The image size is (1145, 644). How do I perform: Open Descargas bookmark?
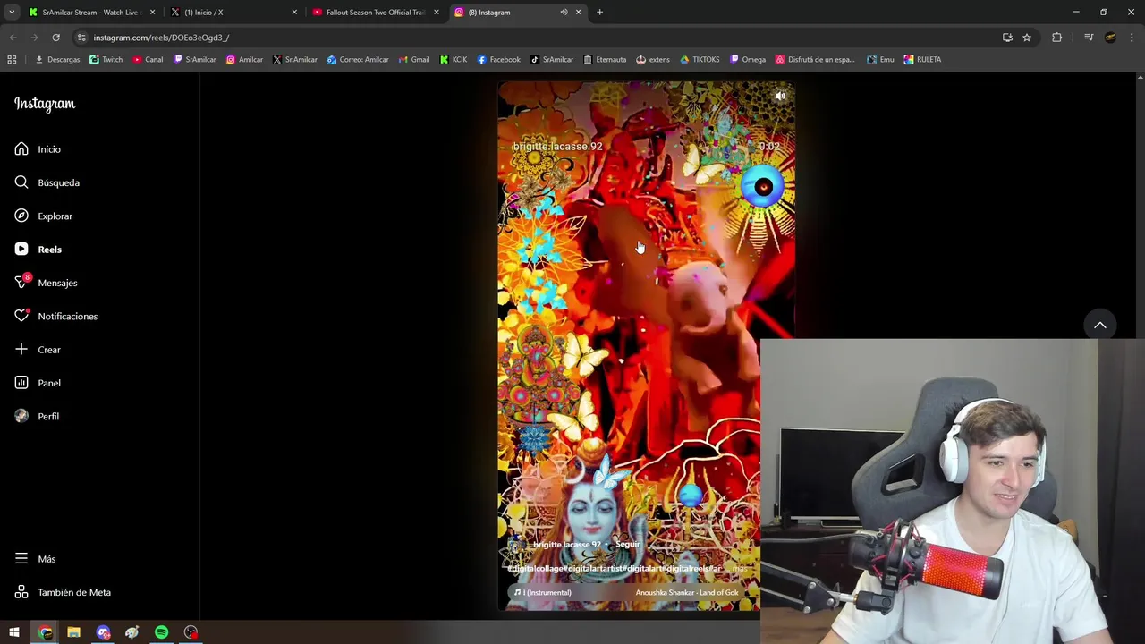click(x=57, y=60)
